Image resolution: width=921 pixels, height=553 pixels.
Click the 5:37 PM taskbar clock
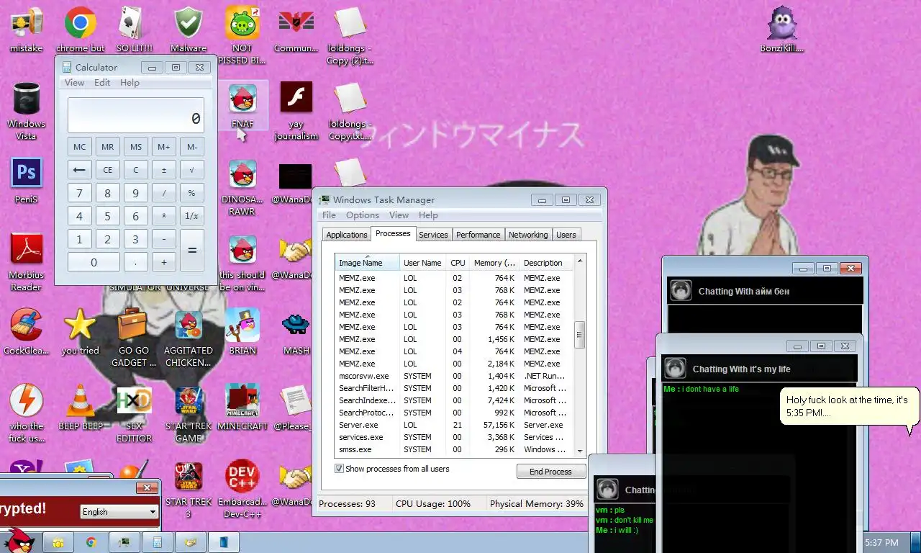tap(881, 542)
